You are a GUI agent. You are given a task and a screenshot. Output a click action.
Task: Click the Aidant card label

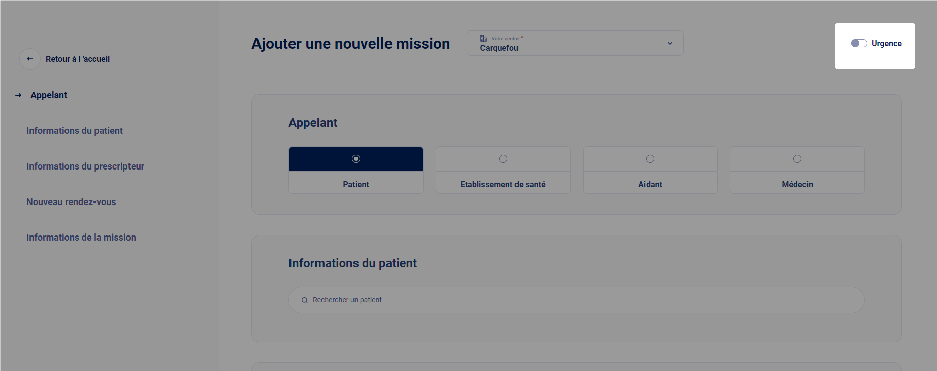tap(650, 184)
